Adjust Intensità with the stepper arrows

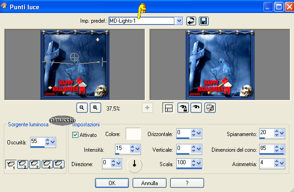[132, 149]
